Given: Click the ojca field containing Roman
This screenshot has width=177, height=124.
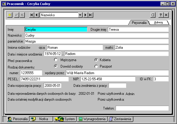Looking at the screenshot, I should point(75,48).
